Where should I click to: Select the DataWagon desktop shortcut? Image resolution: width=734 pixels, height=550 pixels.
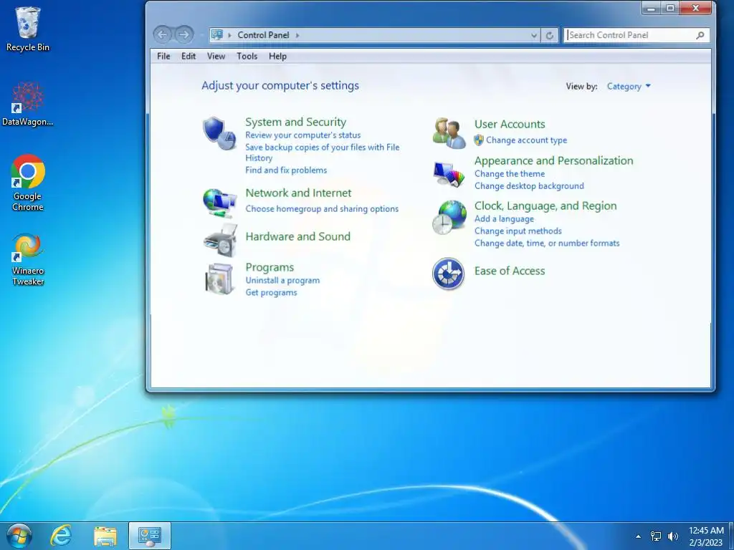[x=28, y=105]
